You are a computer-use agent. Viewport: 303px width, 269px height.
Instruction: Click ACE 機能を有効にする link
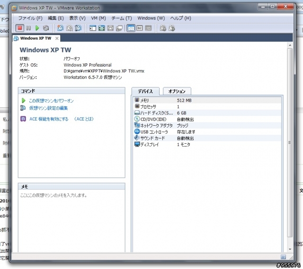point(49,119)
